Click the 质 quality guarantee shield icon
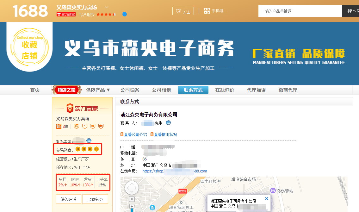The width and height of the screenshot is (359, 212). click(x=77, y=126)
